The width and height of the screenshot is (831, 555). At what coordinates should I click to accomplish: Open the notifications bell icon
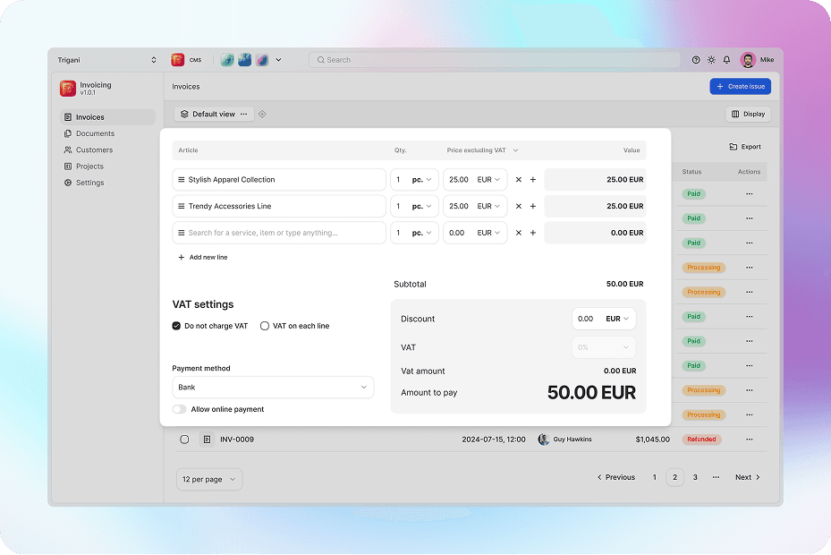[x=726, y=60]
